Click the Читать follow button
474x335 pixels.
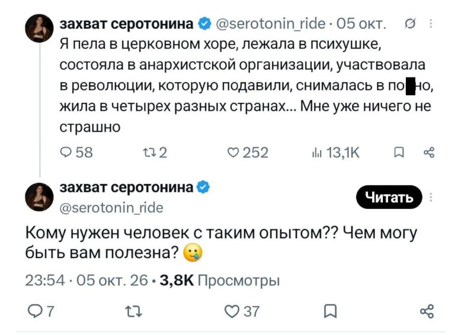(x=389, y=197)
